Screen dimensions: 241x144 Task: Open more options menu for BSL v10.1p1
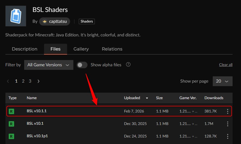(228, 136)
